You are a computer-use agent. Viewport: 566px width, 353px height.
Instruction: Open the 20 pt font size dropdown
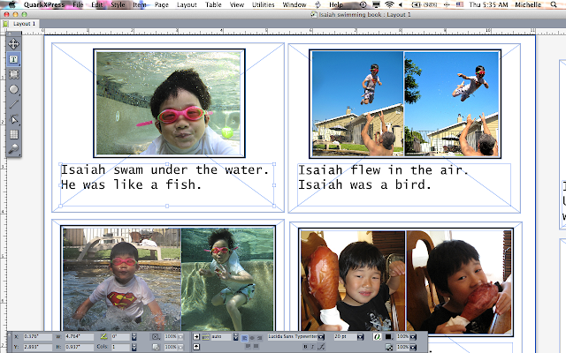(360, 336)
